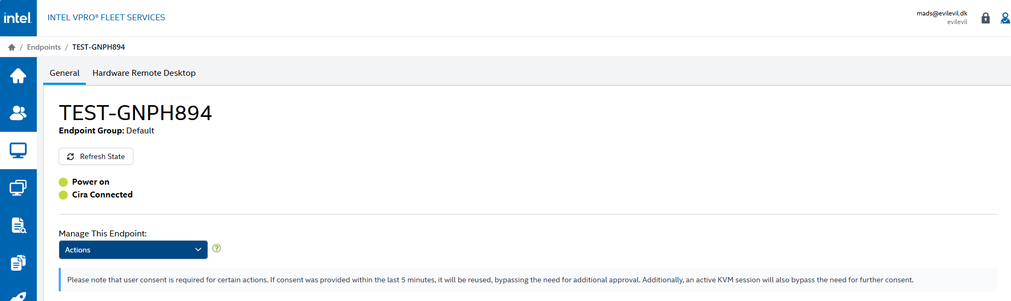Click the Intel logo

18,18
